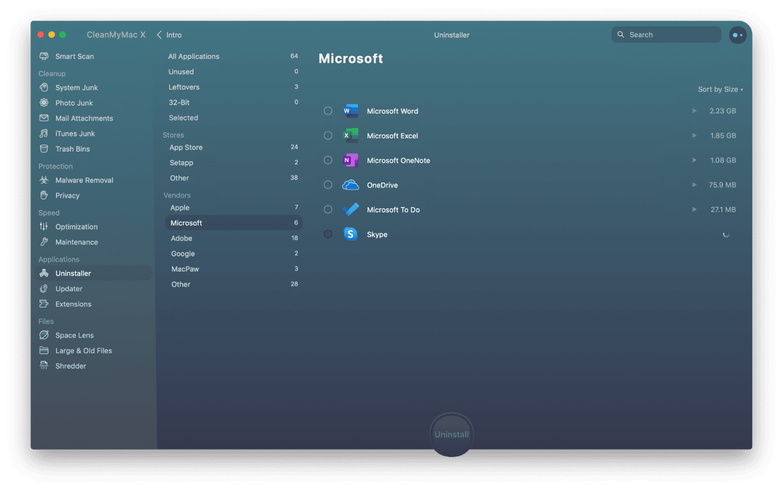Click the Optimization sliders icon
Screen dimensions: 783x490
[x=44, y=226]
